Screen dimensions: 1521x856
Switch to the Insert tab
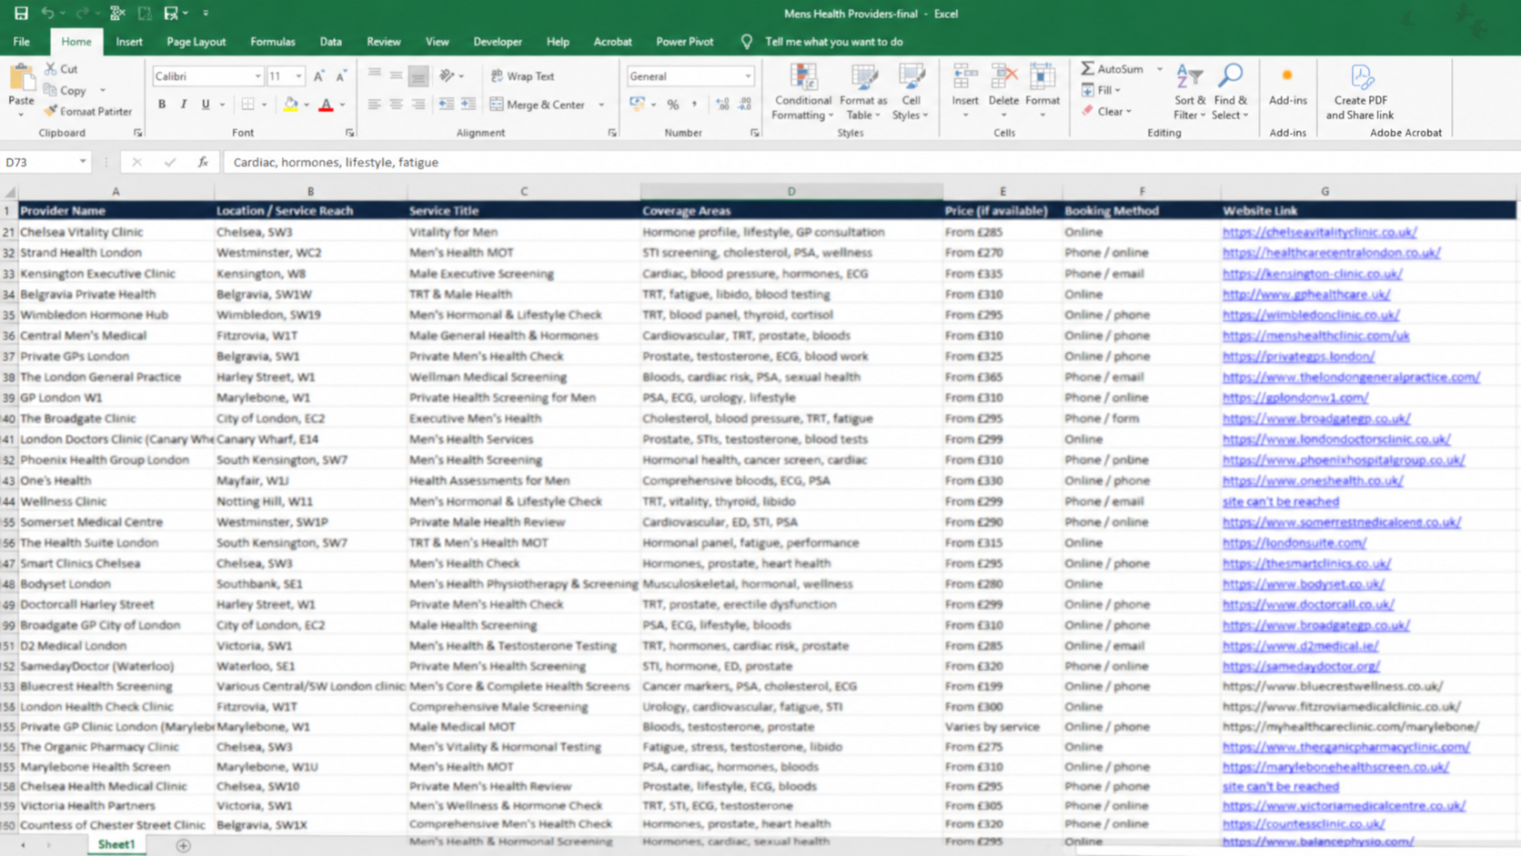129,42
